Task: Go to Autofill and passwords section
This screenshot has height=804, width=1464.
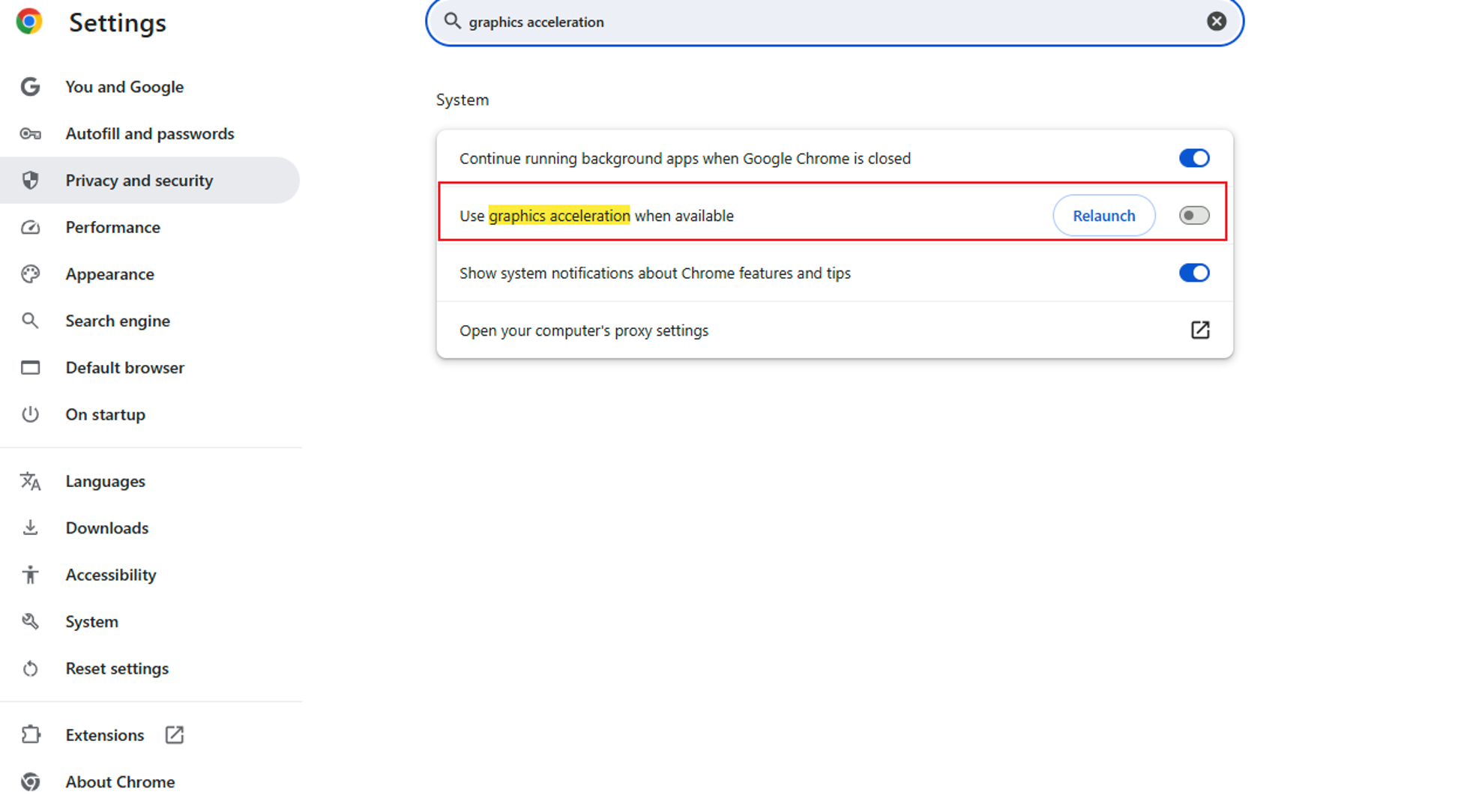Action: coord(150,134)
